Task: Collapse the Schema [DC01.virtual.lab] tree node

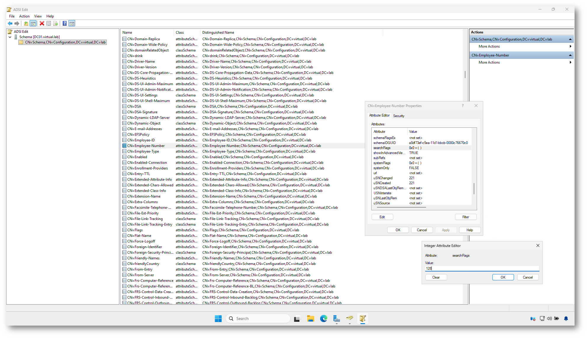Action: pos(10,37)
